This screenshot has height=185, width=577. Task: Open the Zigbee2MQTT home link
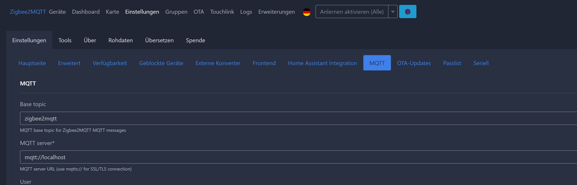point(28,12)
